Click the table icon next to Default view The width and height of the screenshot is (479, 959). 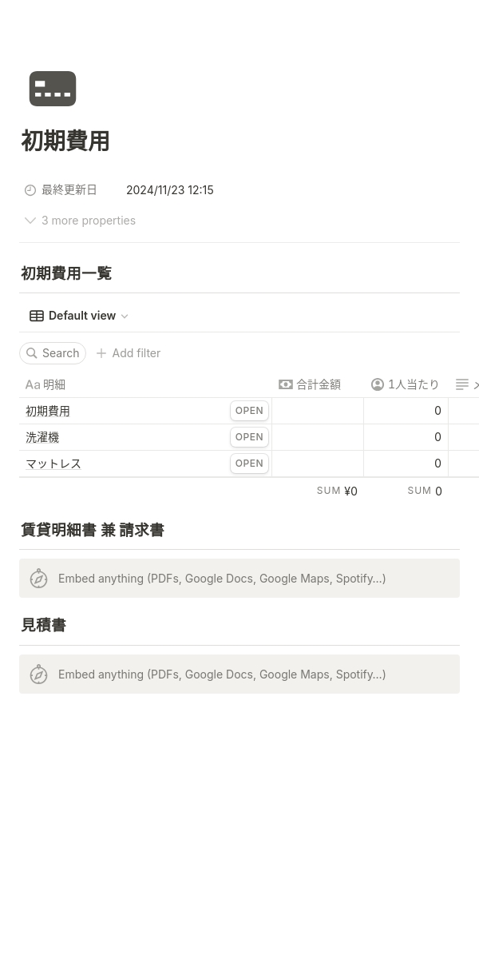click(37, 316)
